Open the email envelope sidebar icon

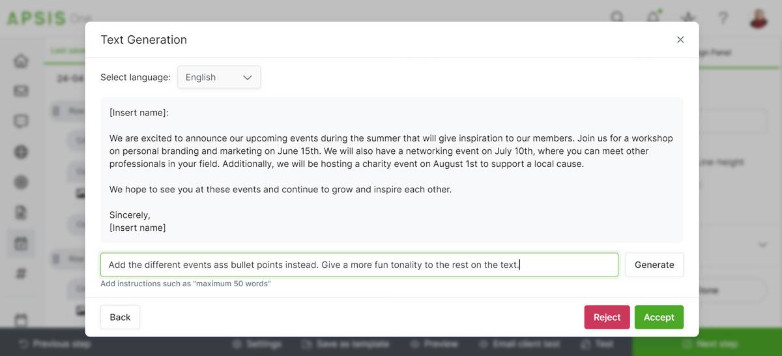coord(21,91)
